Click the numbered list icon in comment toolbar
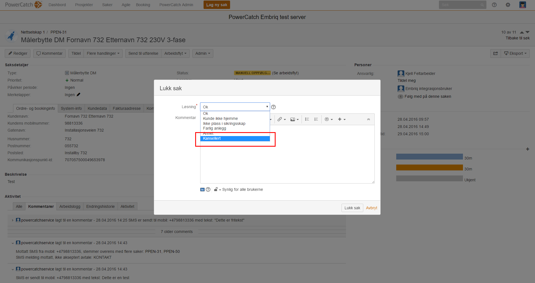 316,119
